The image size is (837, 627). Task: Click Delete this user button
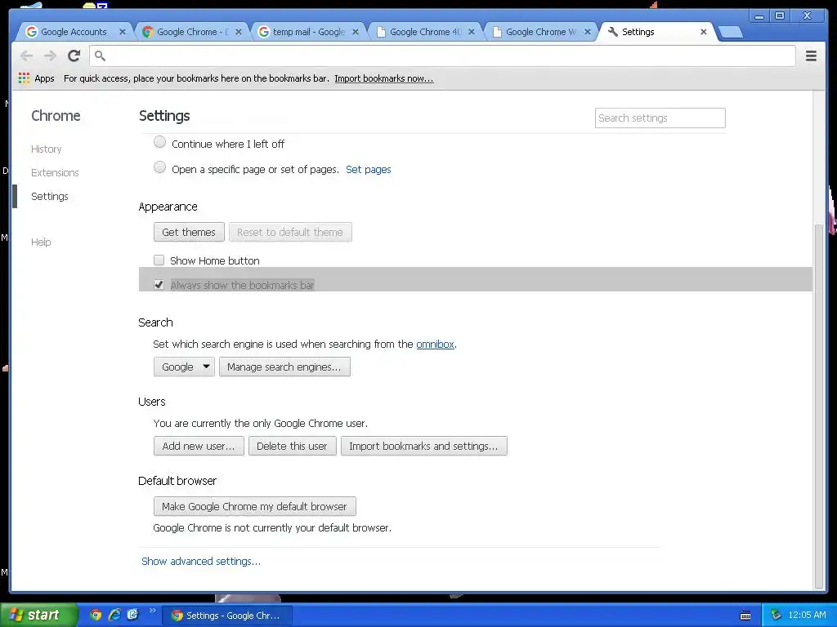(292, 446)
